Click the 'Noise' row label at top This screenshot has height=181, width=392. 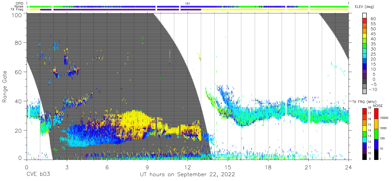click(19, 6)
